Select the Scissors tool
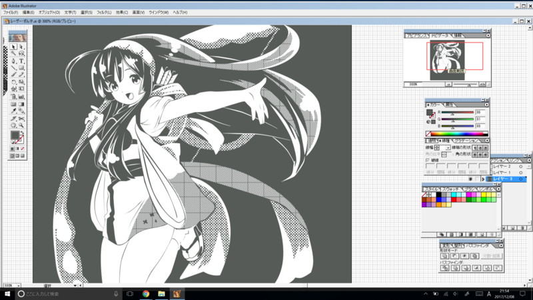 coord(21,119)
